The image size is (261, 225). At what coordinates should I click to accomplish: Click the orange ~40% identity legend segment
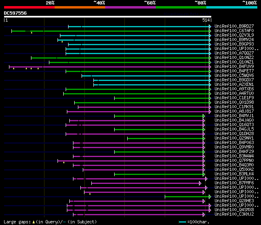(x=80, y=7)
